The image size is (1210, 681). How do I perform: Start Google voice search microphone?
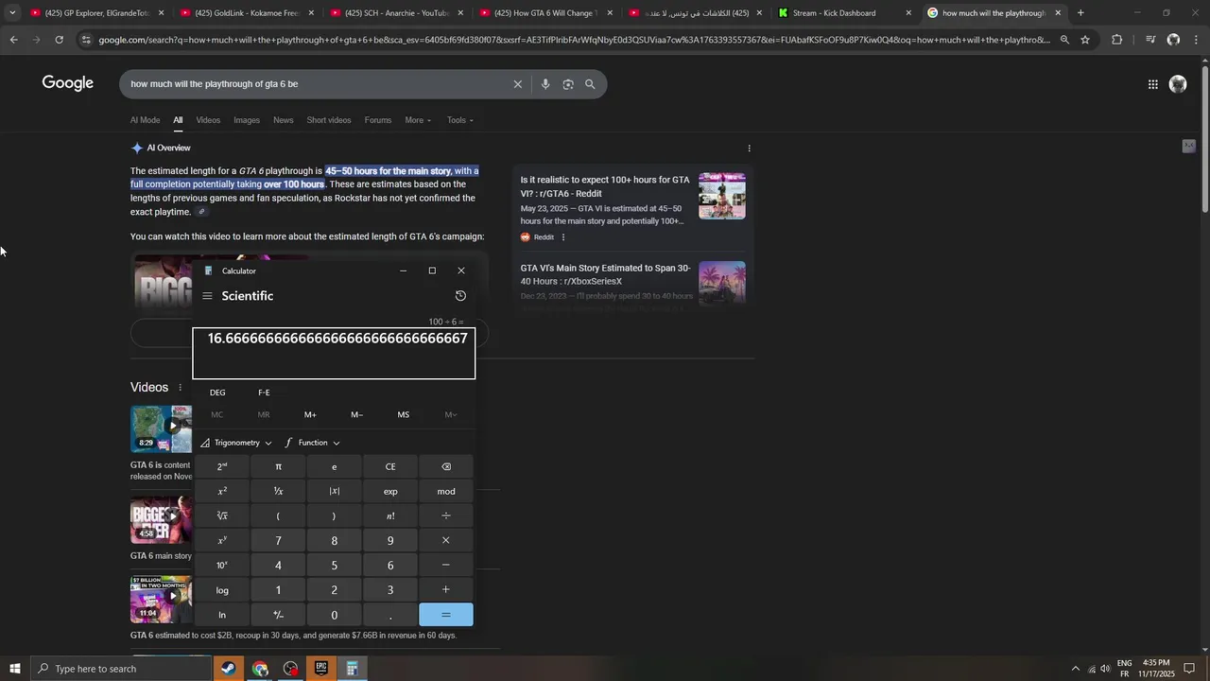(545, 84)
